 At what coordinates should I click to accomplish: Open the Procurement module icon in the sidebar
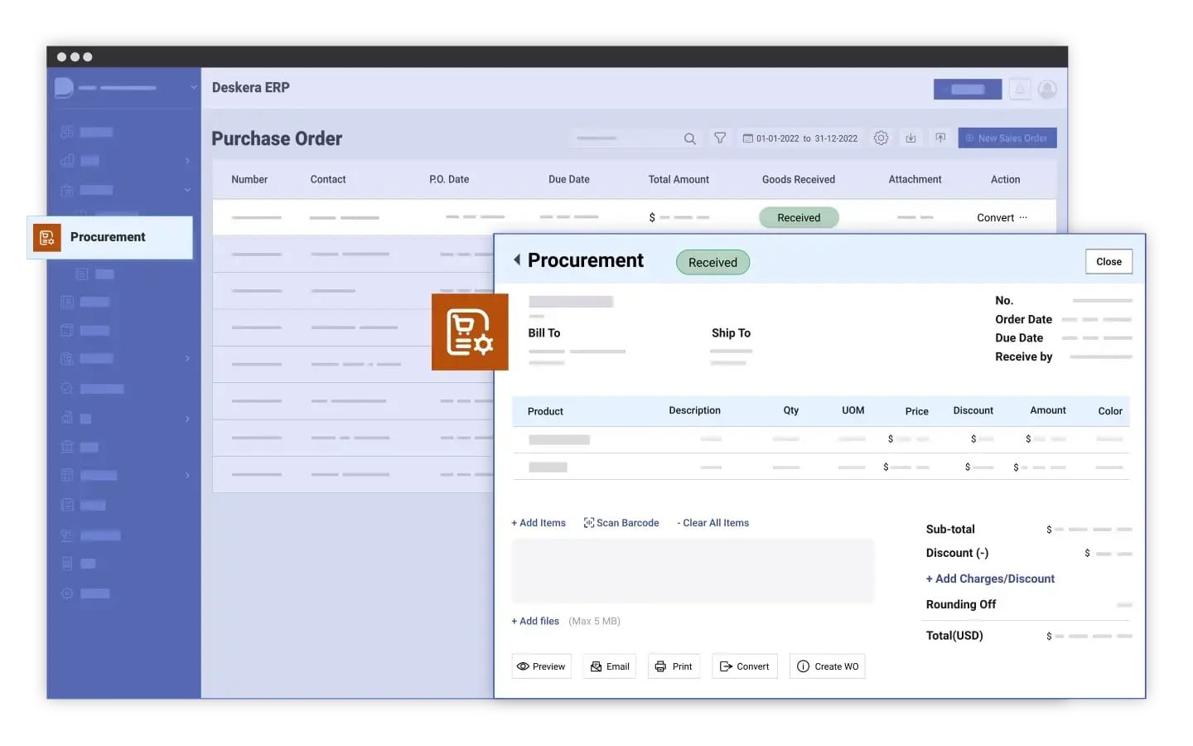47,237
